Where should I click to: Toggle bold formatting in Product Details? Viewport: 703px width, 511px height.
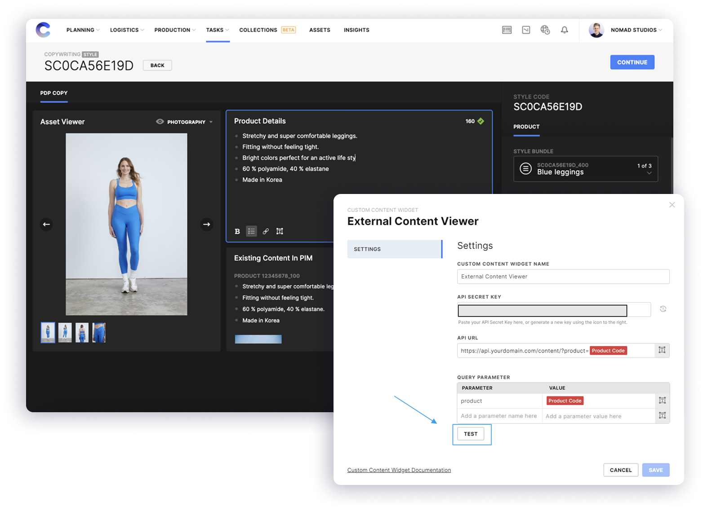pos(237,231)
